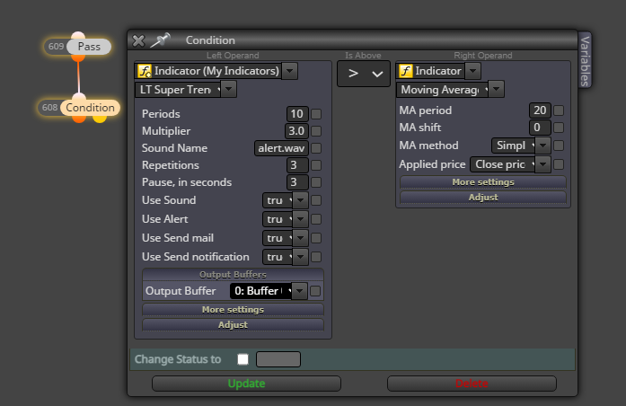Viewport: 626px width, 406px height.
Task: Close the Condition panel with X icon
Action: [138, 40]
